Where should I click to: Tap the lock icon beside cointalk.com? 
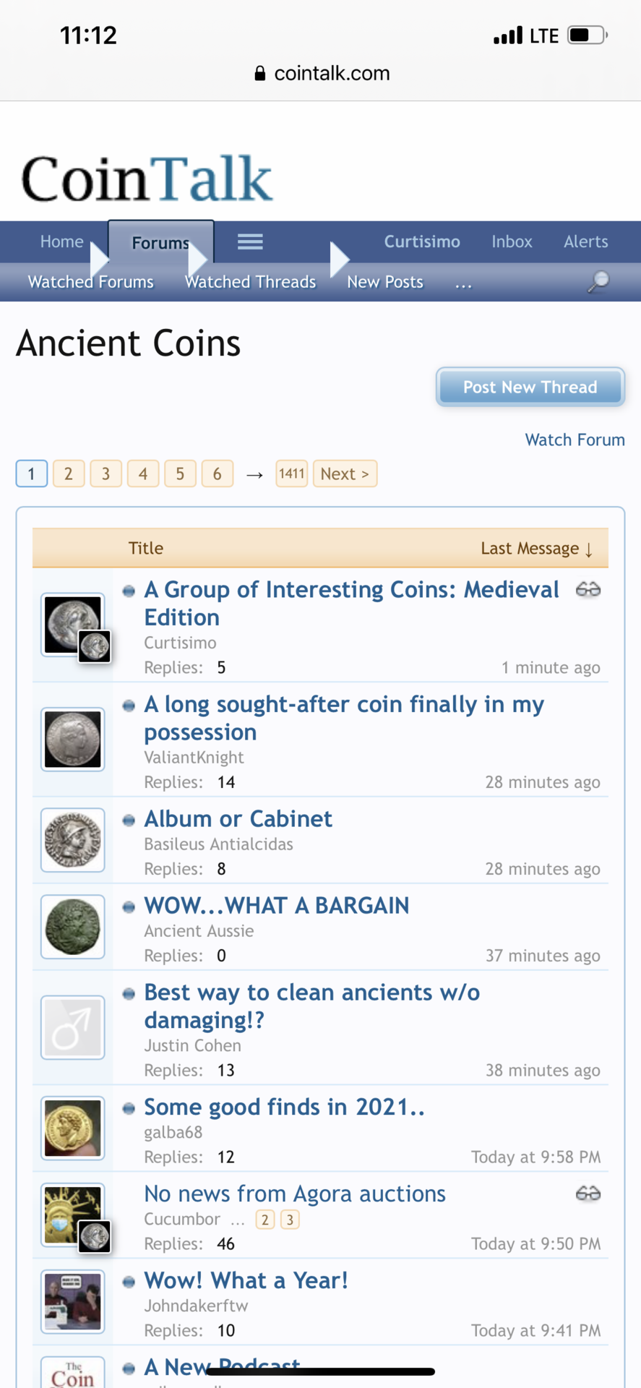pos(260,73)
